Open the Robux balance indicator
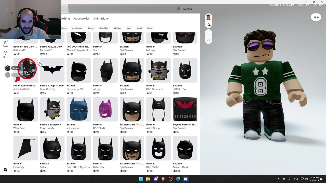 (316, 17)
